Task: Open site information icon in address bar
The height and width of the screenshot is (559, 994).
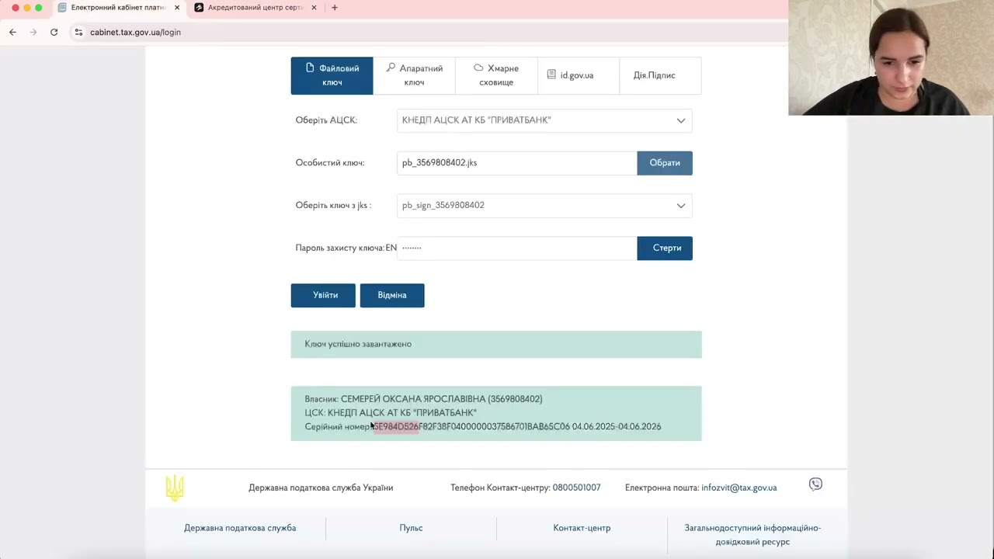Action: tap(78, 32)
